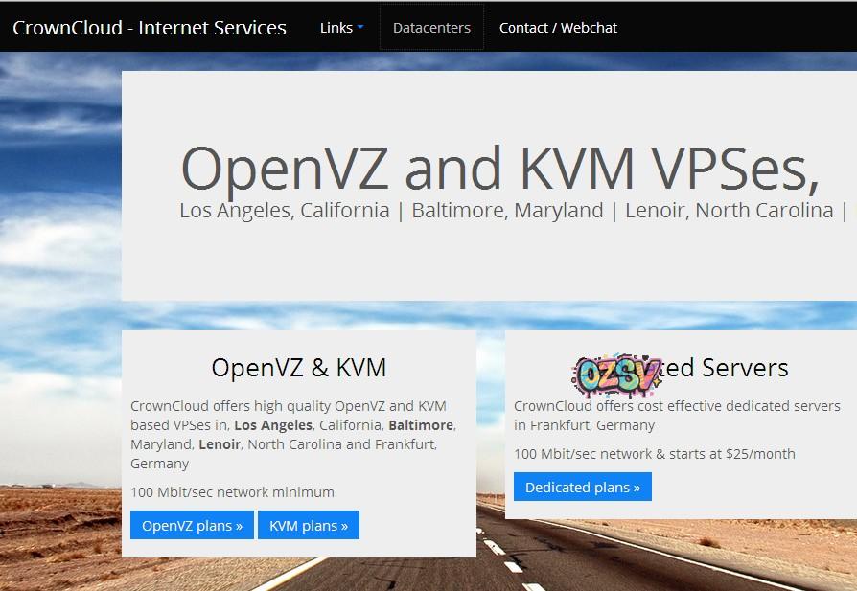Open Contact / Webchat in the navbar

(558, 28)
